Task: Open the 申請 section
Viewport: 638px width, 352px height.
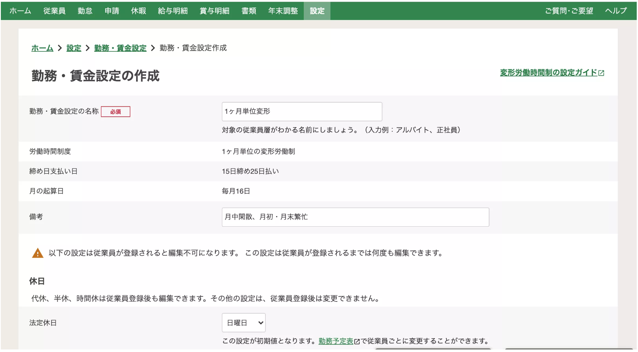Action: (112, 11)
